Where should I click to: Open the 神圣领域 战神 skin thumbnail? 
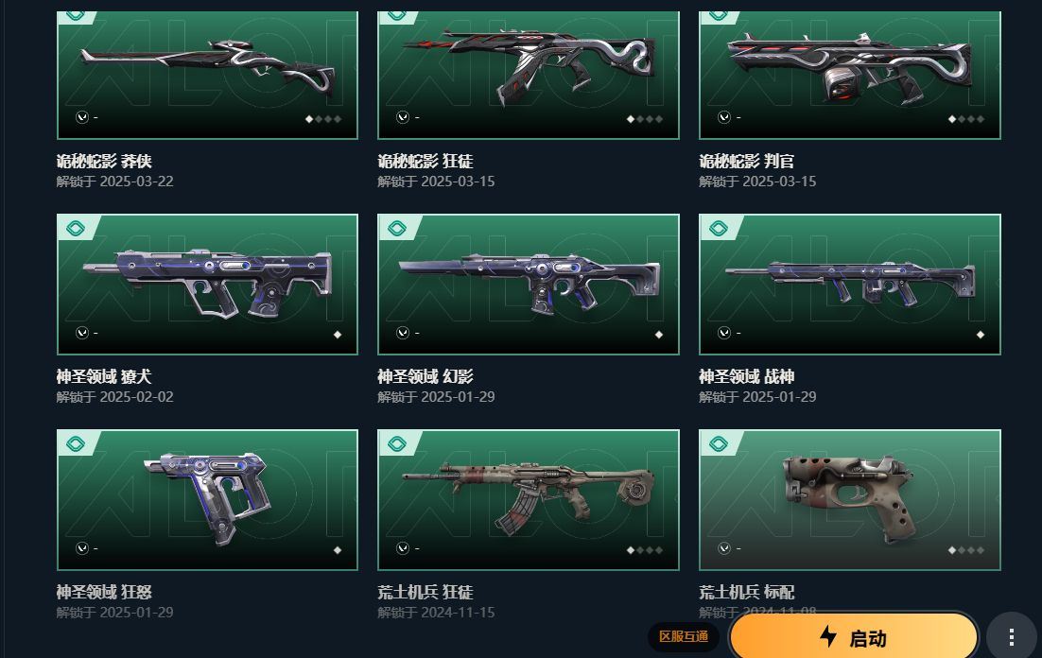point(850,285)
